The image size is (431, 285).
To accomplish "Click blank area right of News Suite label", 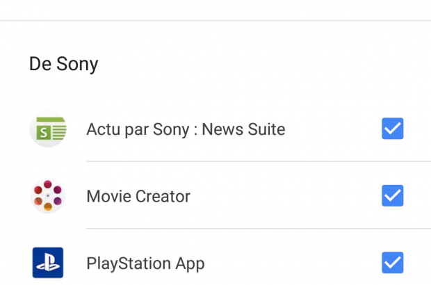I will [330, 129].
